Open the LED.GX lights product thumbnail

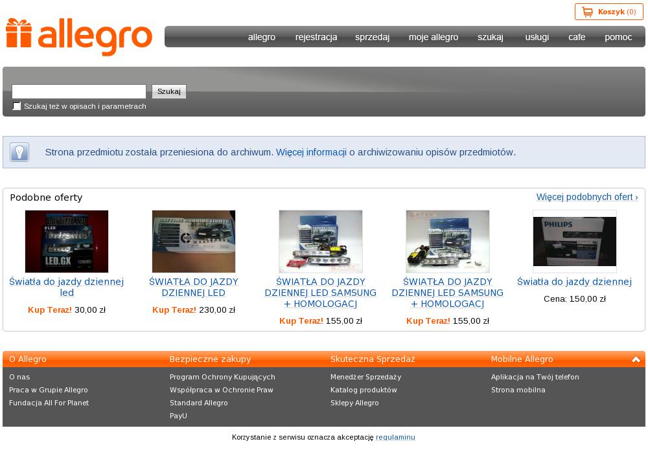point(67,242)
